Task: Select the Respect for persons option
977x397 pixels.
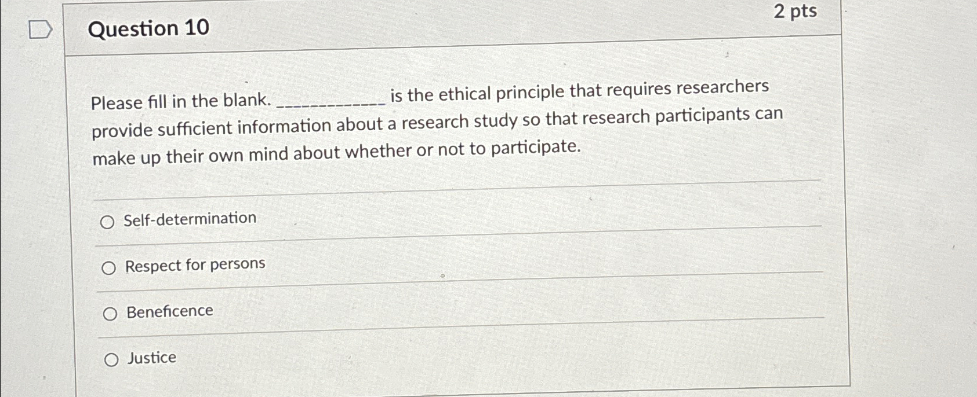Action: (x=109, y=267)
